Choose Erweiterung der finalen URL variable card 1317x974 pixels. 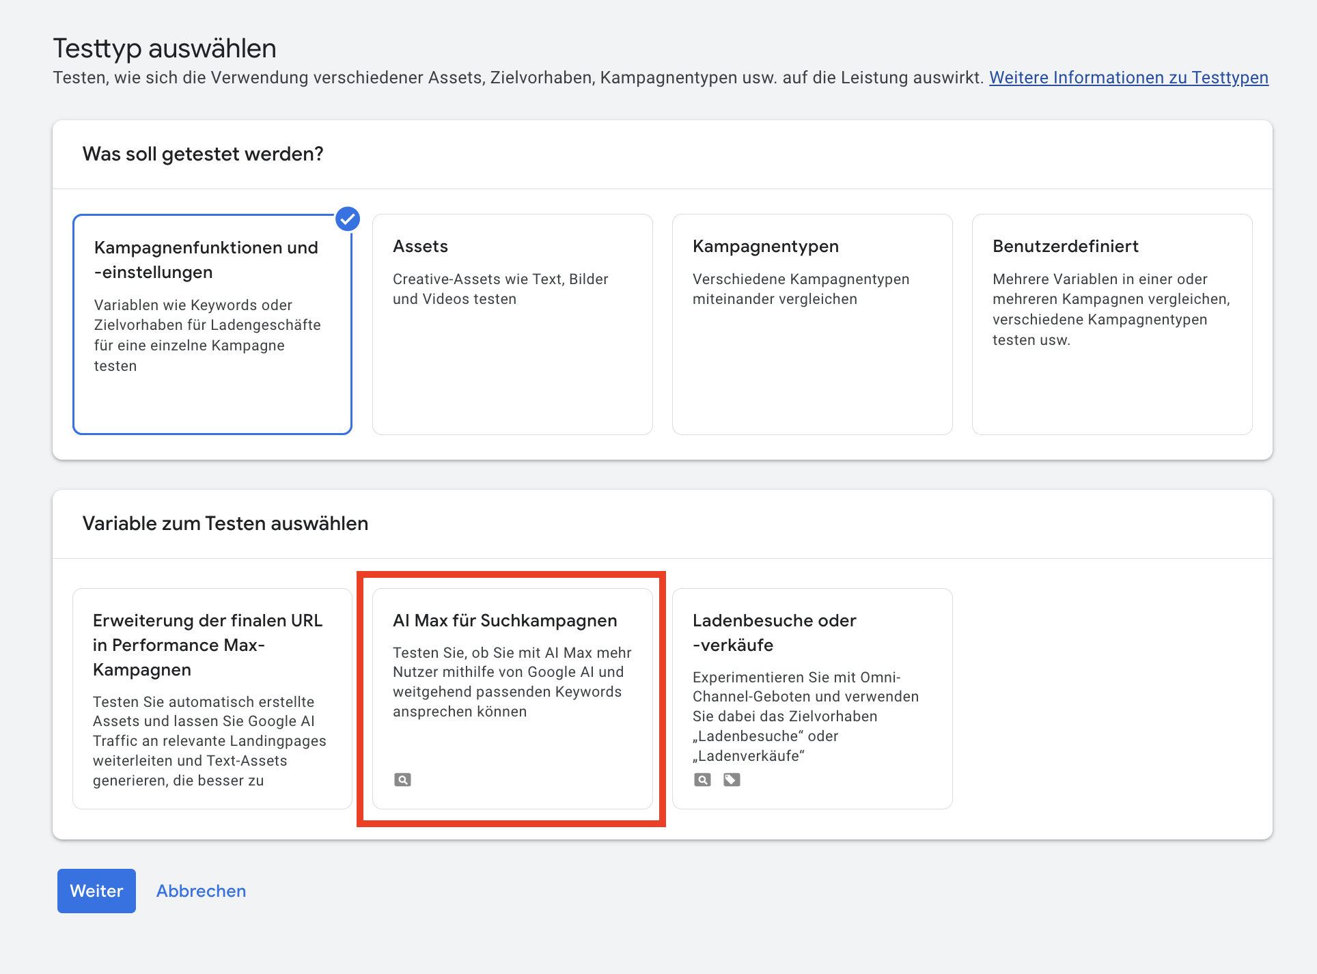[212, 699]
